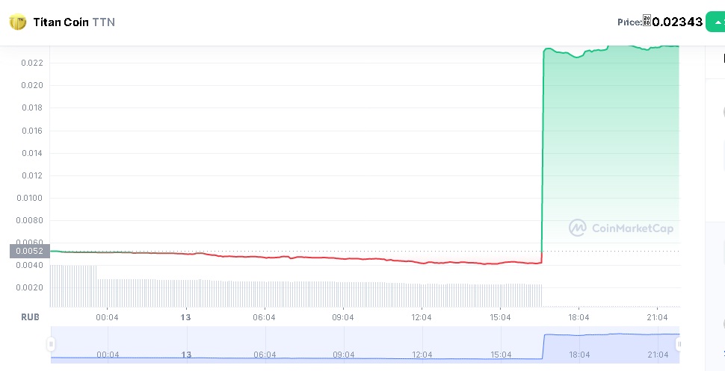Click the 0.020 y-axis label

coord(32,85)
